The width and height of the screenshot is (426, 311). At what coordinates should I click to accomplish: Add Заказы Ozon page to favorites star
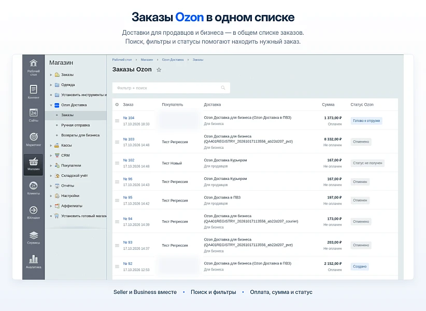159,70
